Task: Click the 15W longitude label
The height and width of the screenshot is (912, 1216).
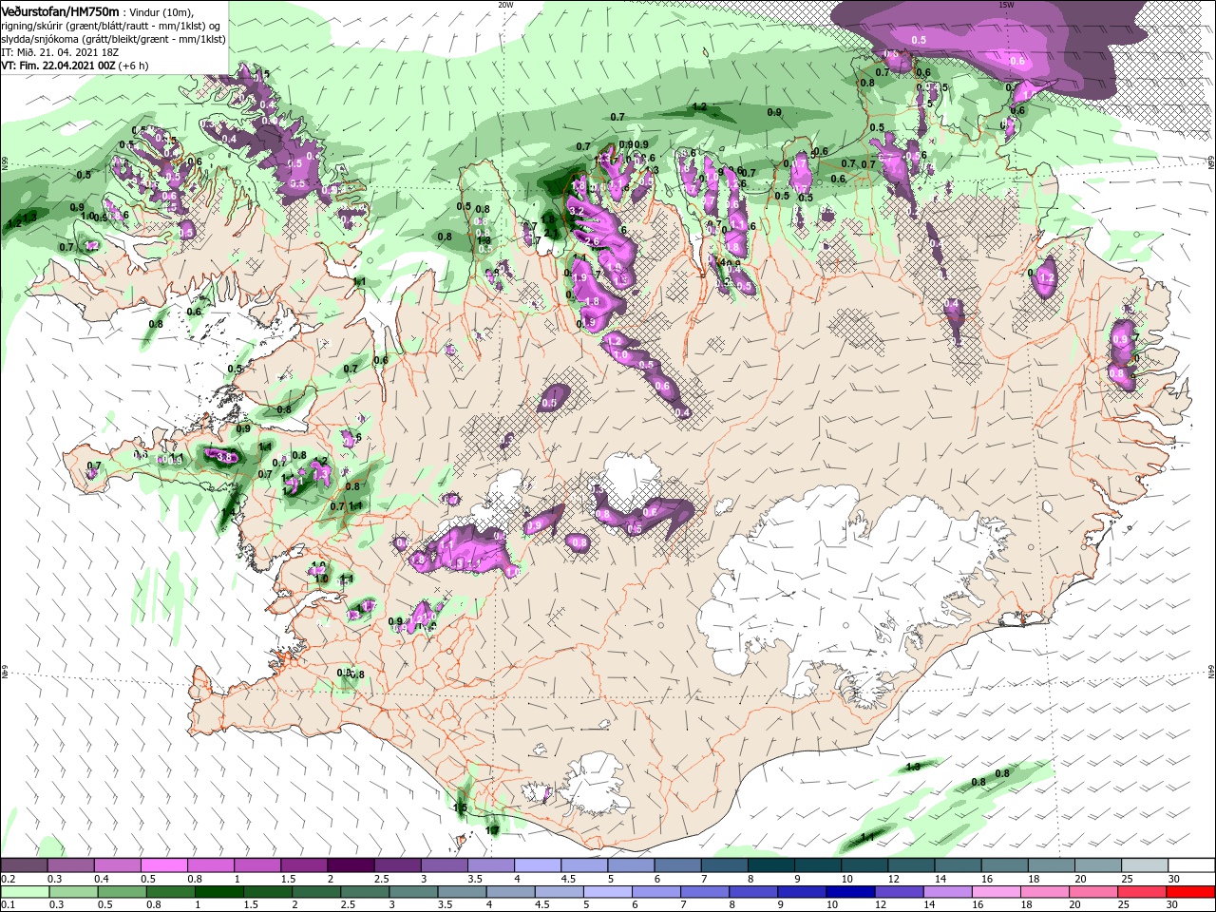Action: pyautogui.click(x=1006, y=5)
